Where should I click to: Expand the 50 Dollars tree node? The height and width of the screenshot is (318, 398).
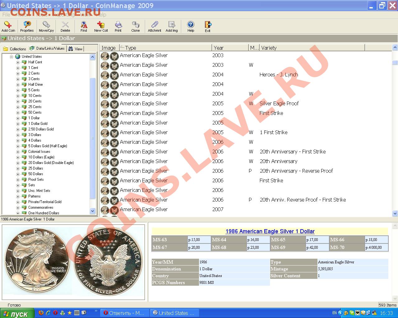point(18,174)
